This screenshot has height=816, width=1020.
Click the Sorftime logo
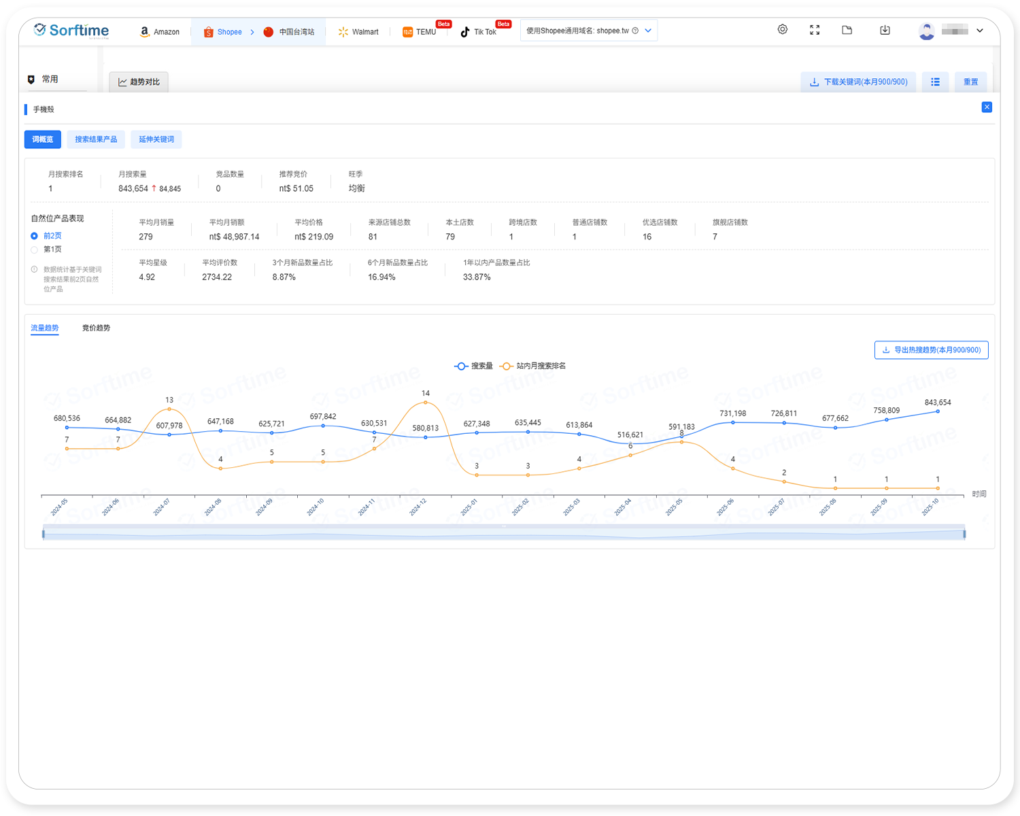[x=71, y=31]
